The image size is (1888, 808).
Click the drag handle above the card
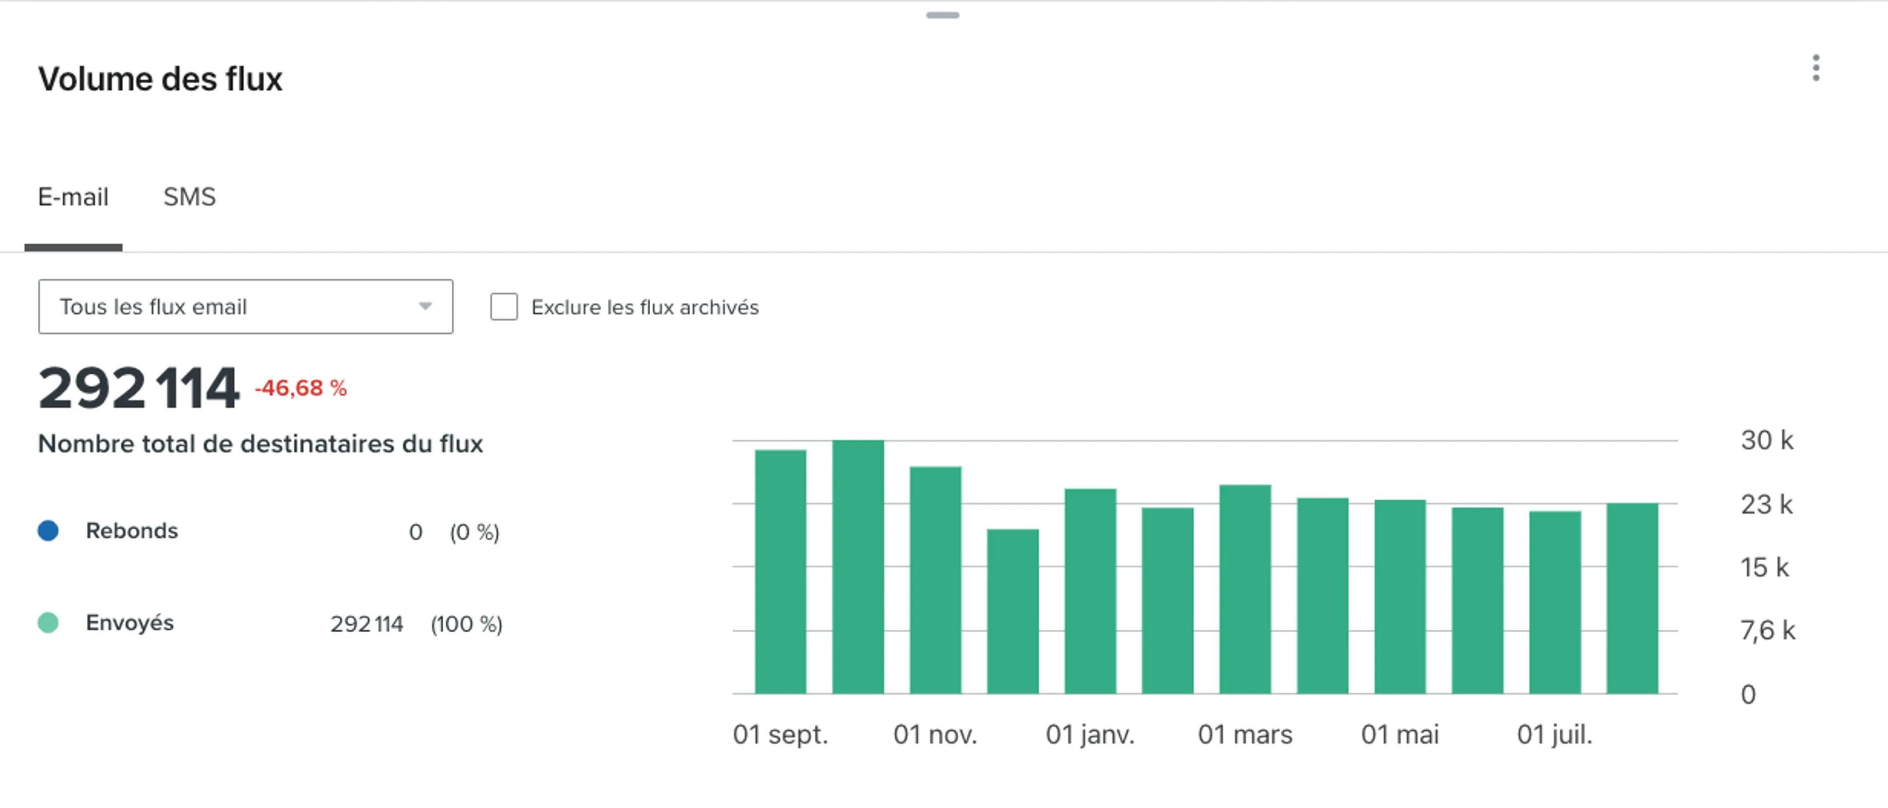click(x=942, y=15)
